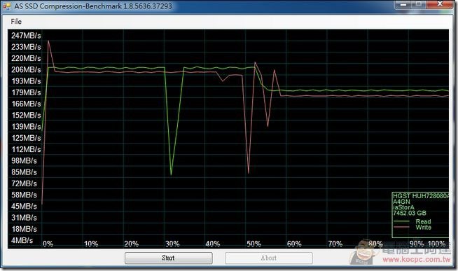Viewport: 458px width, 271px height.
Task: Click the 50% compression label
Action: tap(254, 244)
